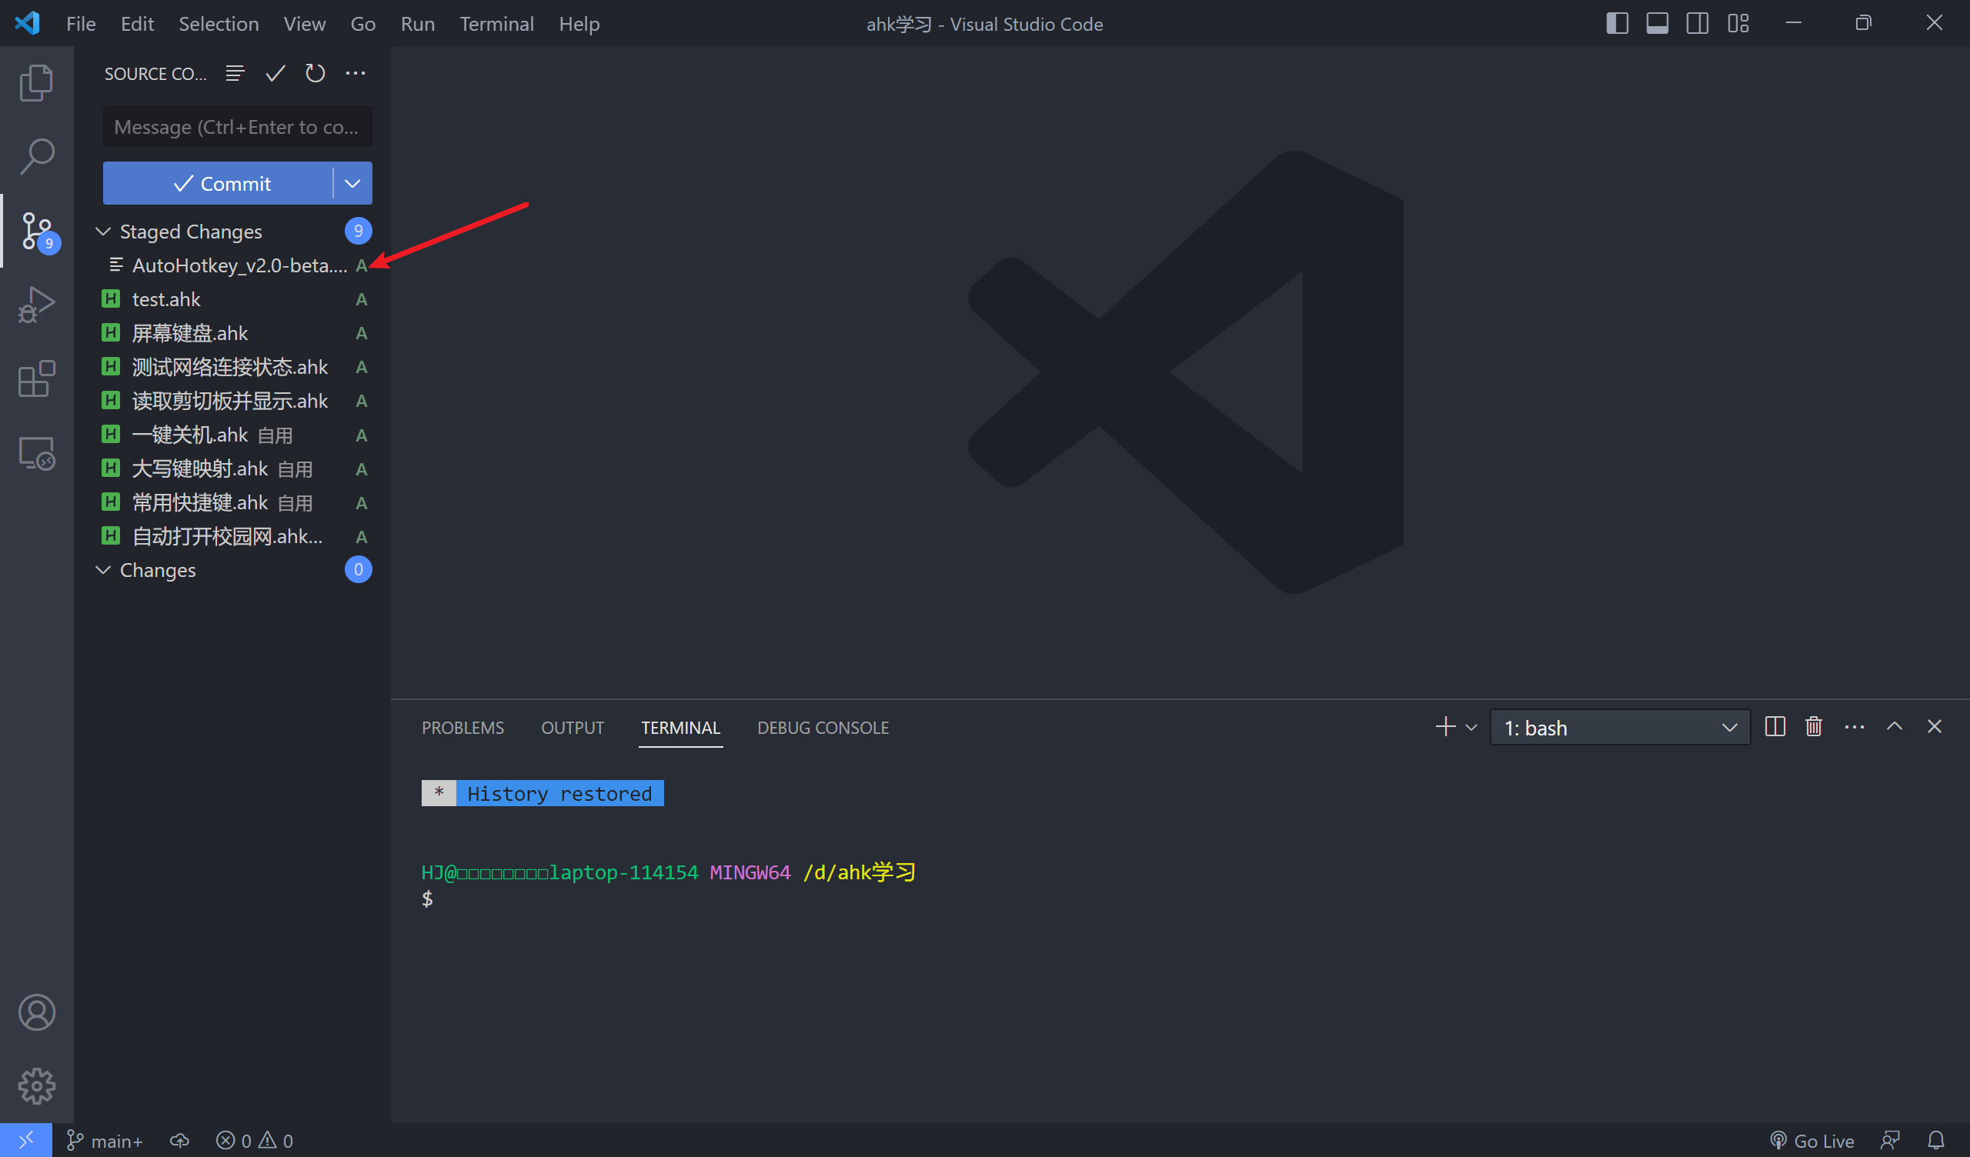
Task: Open the Run and Debug icon
Action: coord(36,303)
